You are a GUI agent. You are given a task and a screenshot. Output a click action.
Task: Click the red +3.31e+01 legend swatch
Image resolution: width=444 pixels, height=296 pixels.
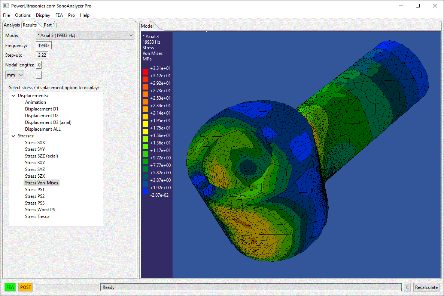click(145, 71)
